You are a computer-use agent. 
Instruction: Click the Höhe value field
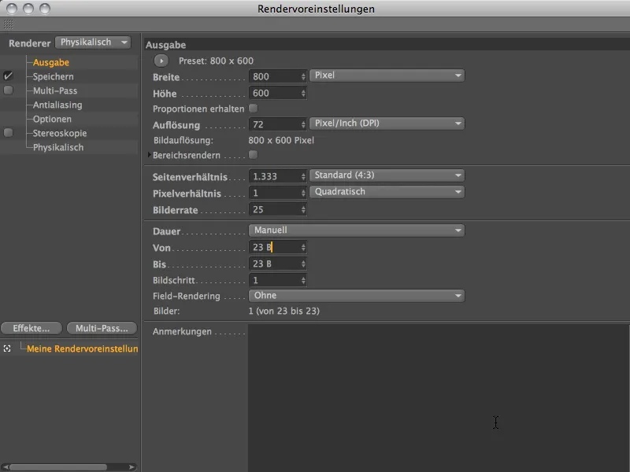click(x=274, y=94)
